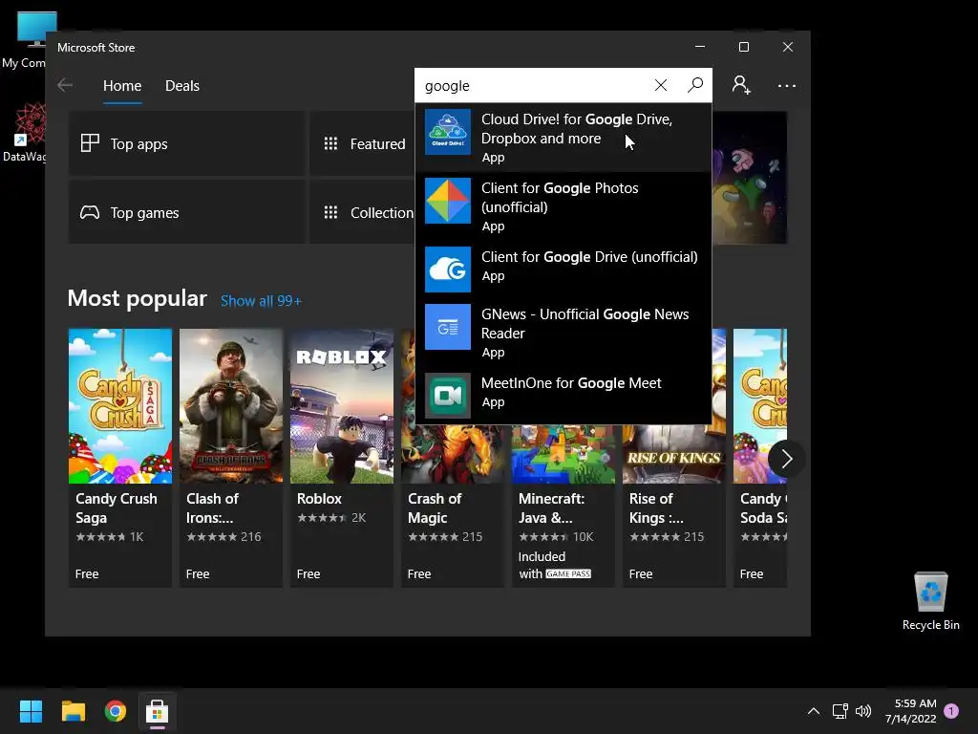Image resolution: width=978 pixels, height=734 pixels.
Task: Click the back arrow in Microsoft Store
Action: coord(65,85)
